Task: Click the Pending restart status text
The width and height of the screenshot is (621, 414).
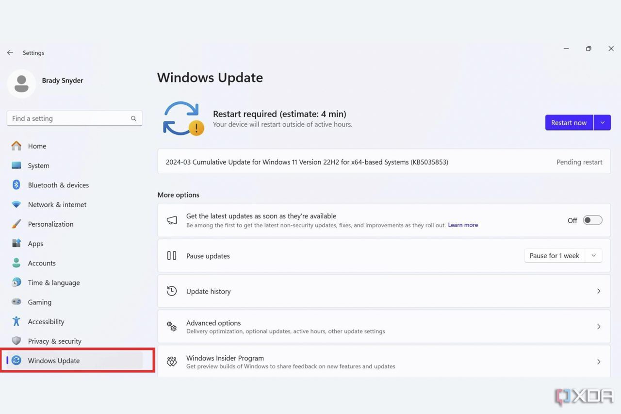Action: [x=579, y=162]
